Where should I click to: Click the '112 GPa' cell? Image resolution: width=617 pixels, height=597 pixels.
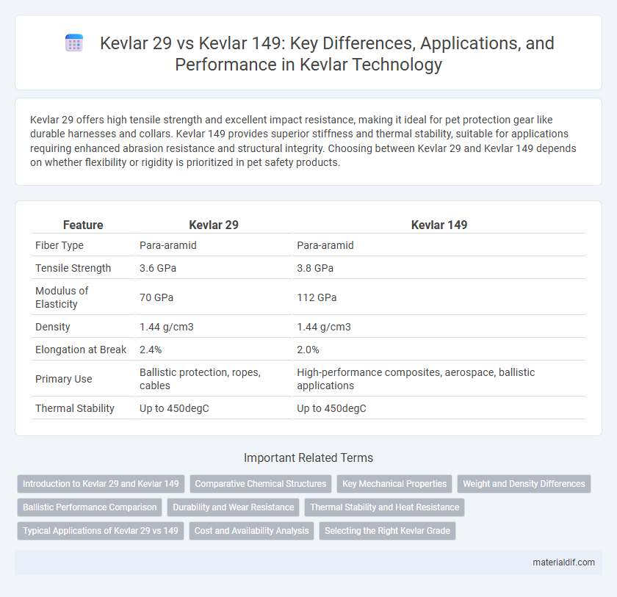point(439,297)
